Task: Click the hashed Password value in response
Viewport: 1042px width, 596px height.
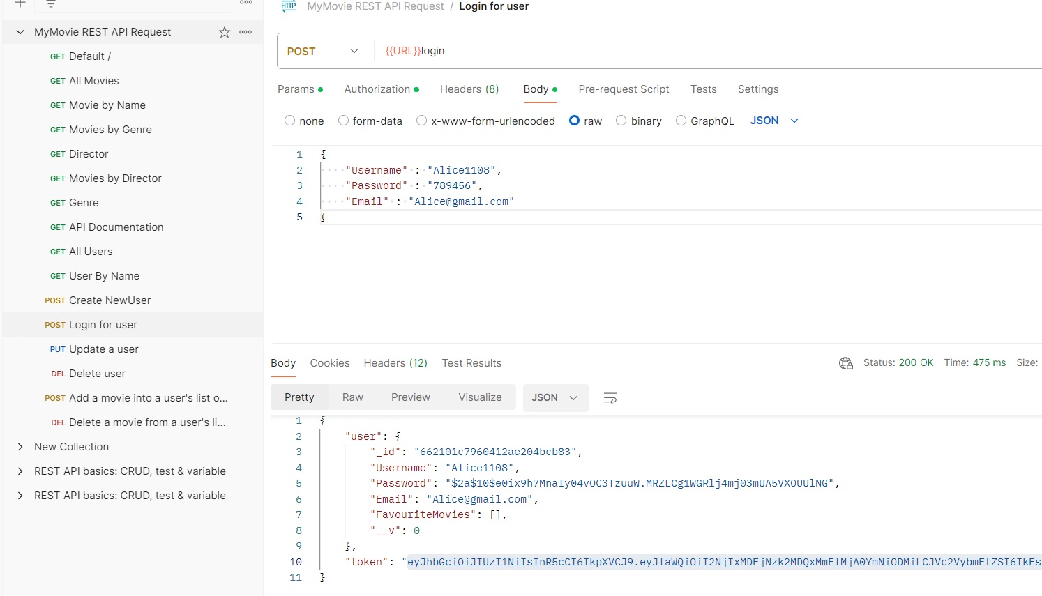Action: pos(640,483)
